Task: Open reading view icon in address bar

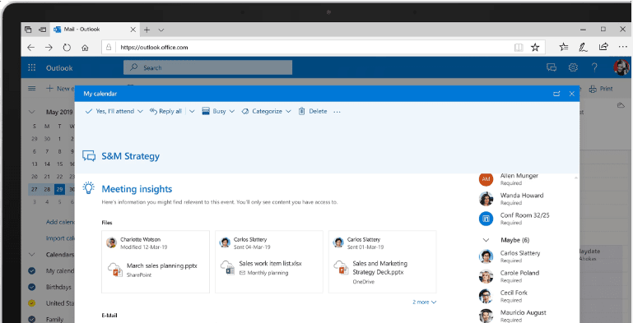Action: (x=519, y=48)
